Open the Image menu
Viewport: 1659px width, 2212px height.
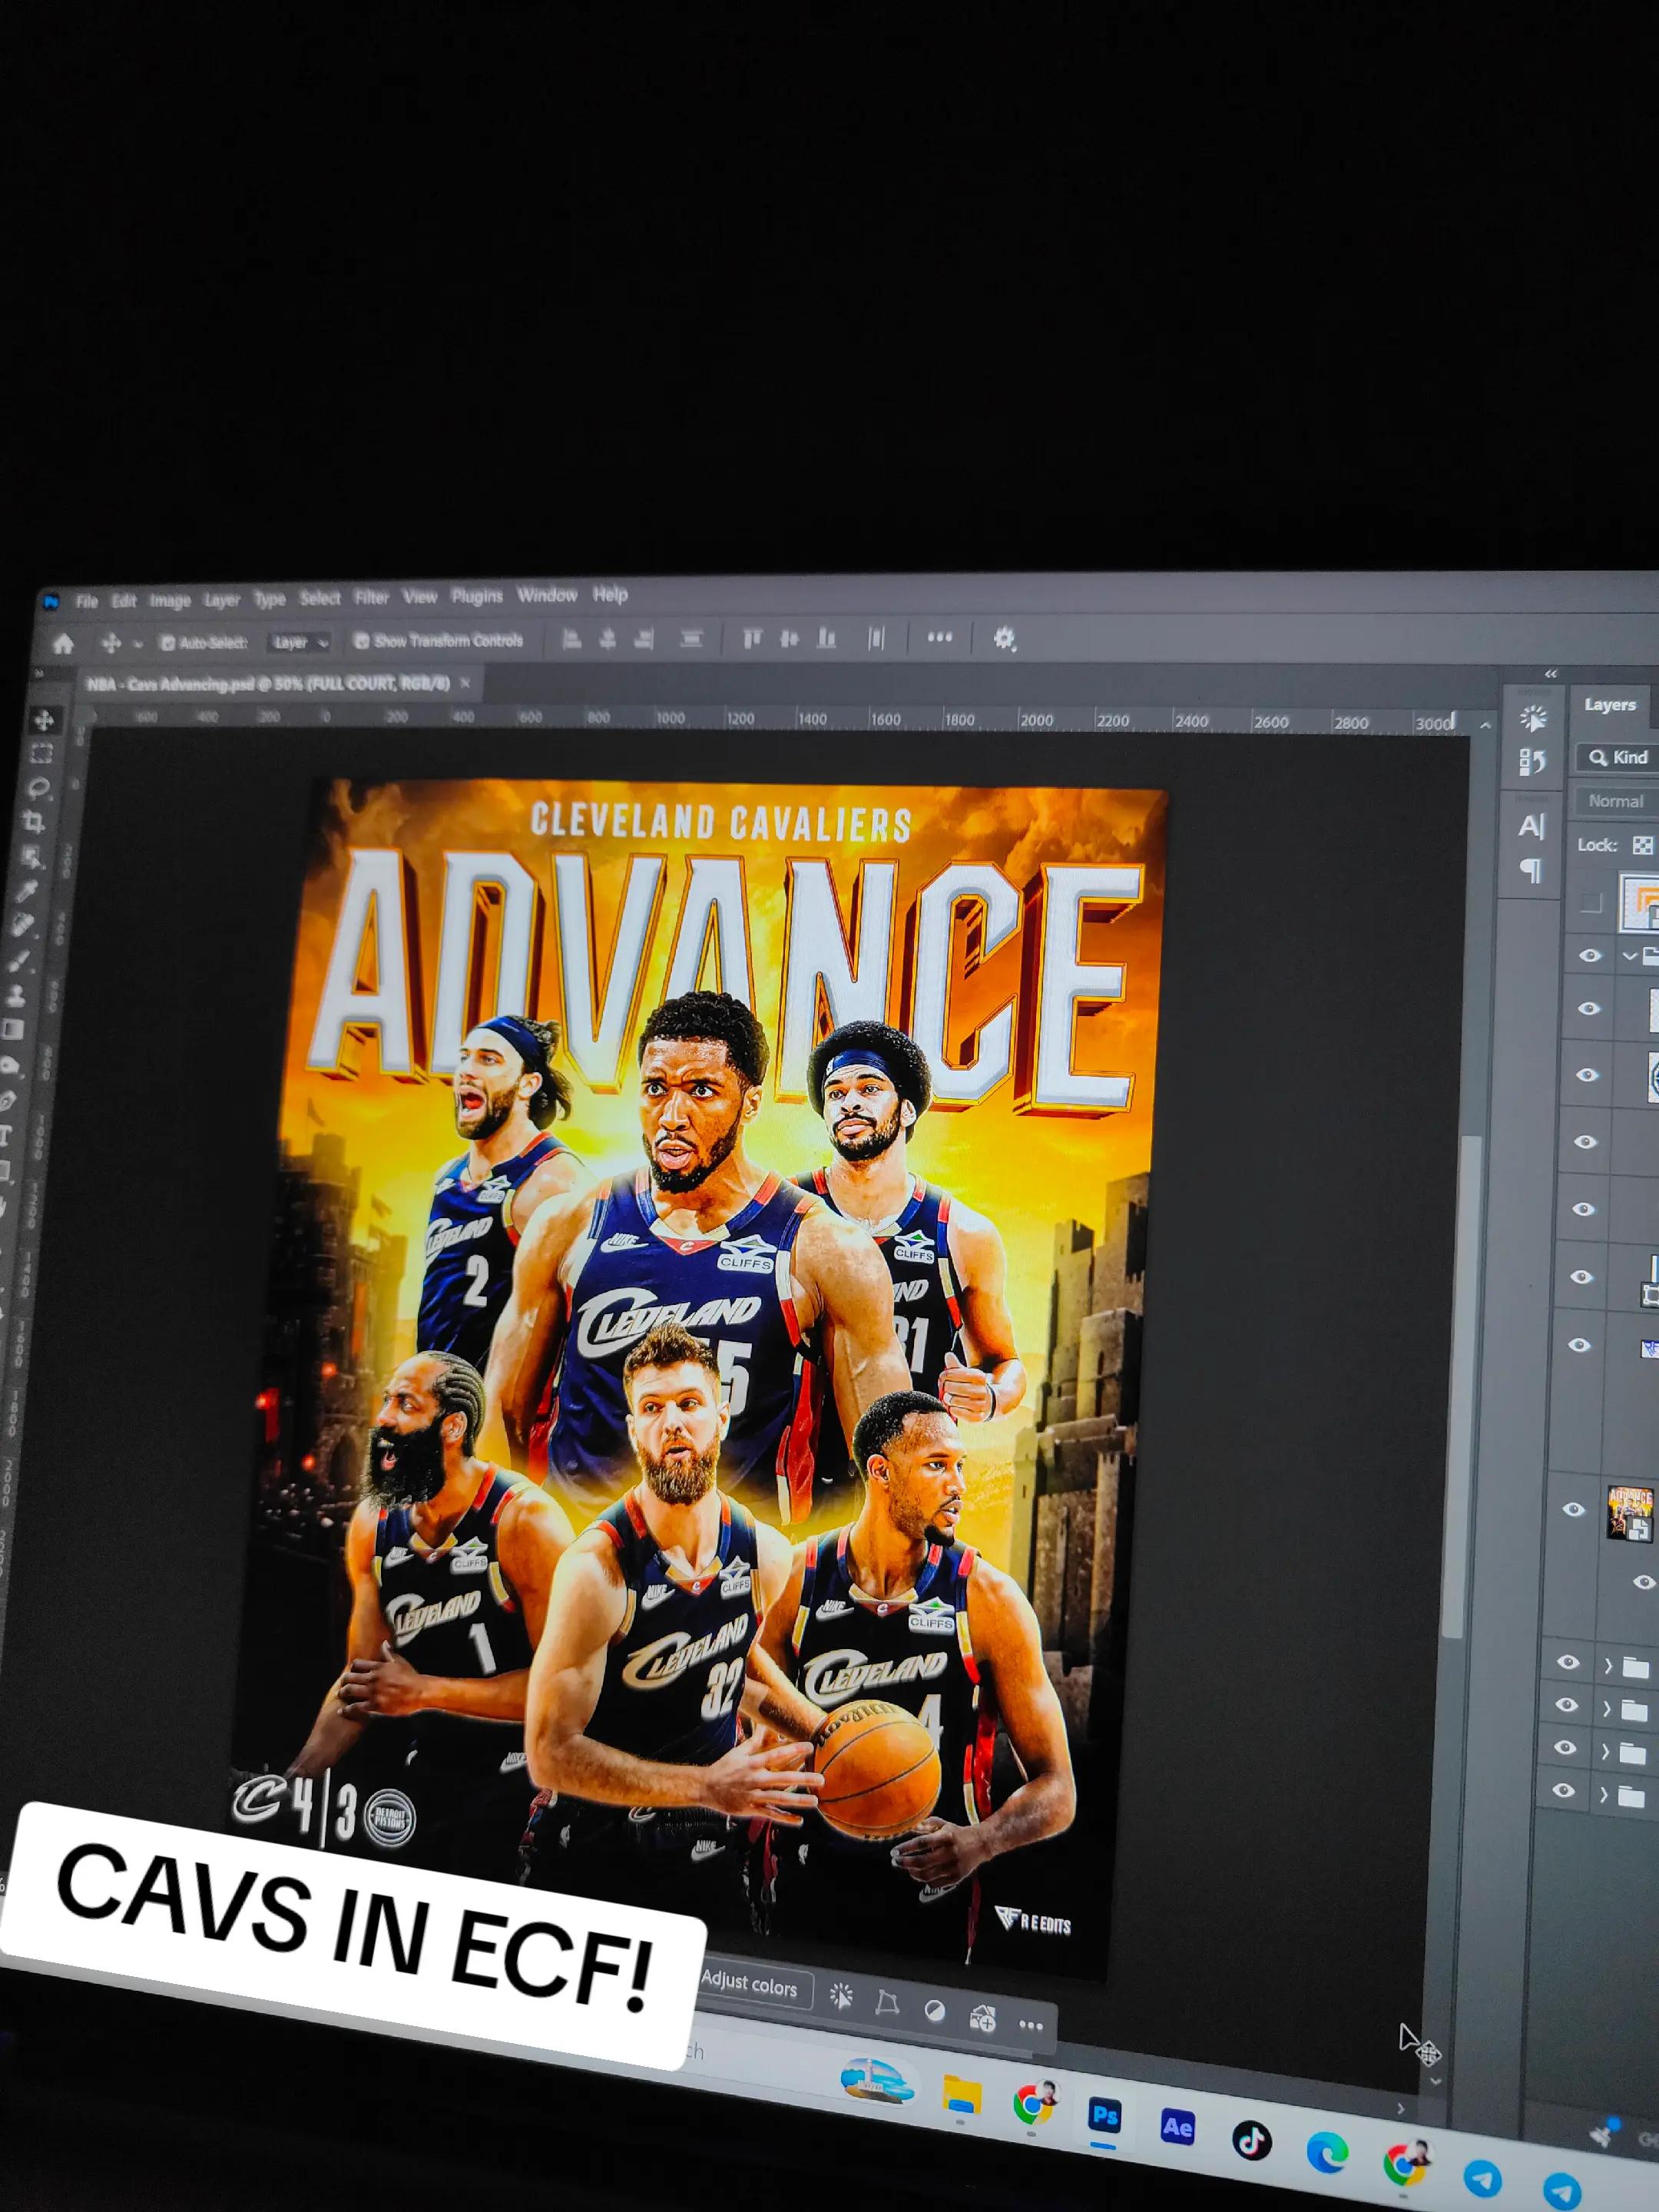point(170,600)
